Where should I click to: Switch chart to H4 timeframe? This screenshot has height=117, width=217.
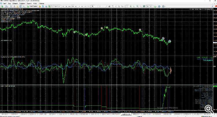[x=79, y=6]
